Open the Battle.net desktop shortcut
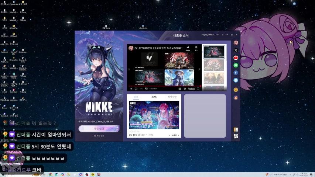Screen dimensions: 315x177 coord(4,51)
